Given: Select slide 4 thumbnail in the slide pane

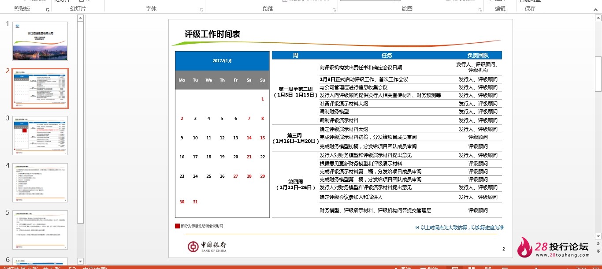Looking at the screenshot, I should click(40, 183).
